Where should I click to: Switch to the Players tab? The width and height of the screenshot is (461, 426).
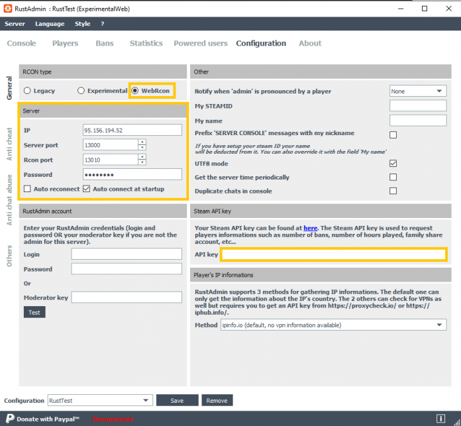pyautogui.click(x=66, y=43)
